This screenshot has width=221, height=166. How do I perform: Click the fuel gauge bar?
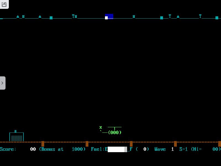coord(117,149)
